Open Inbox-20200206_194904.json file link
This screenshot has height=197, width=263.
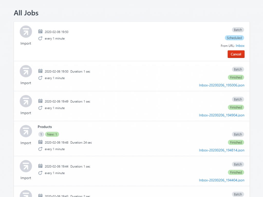222,115
